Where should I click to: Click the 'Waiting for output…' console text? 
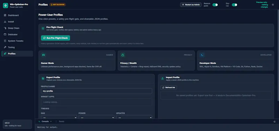[x=47, y=127]
